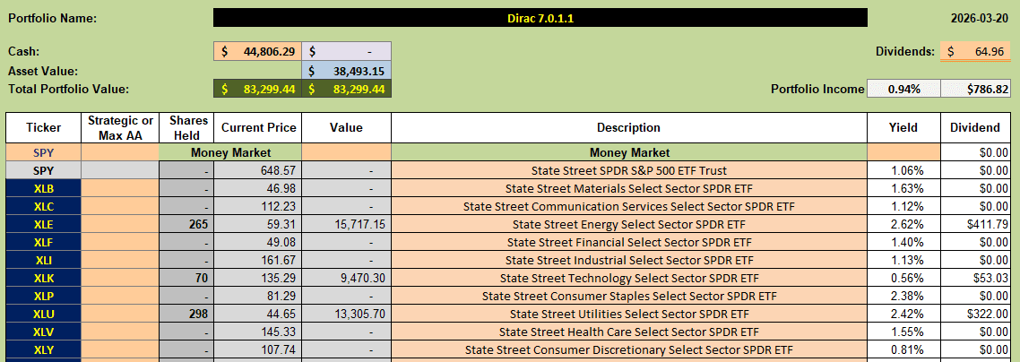Viewport: 1020px width, 362px height.
Task: Select the XLK ticker cell
Action: tap(44, 278)
